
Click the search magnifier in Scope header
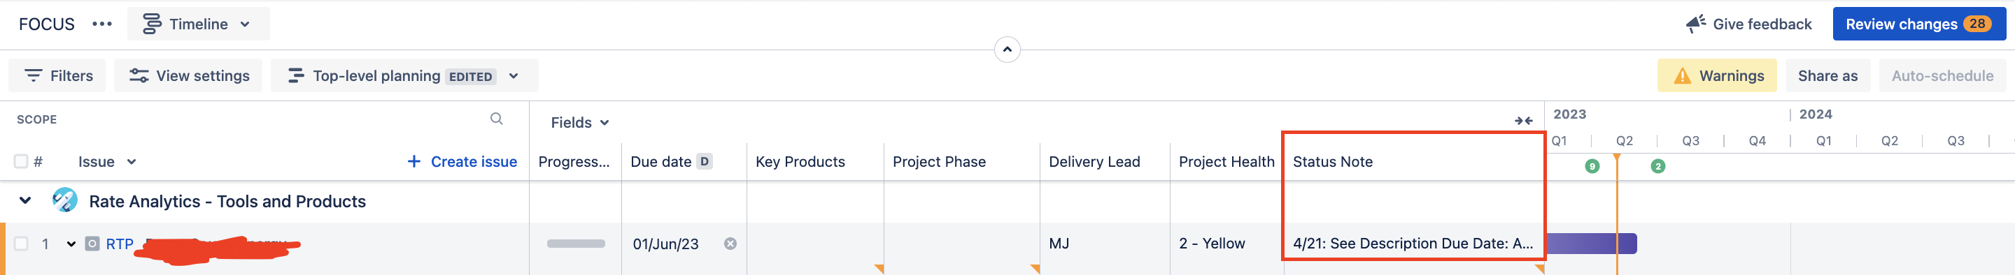497,119
